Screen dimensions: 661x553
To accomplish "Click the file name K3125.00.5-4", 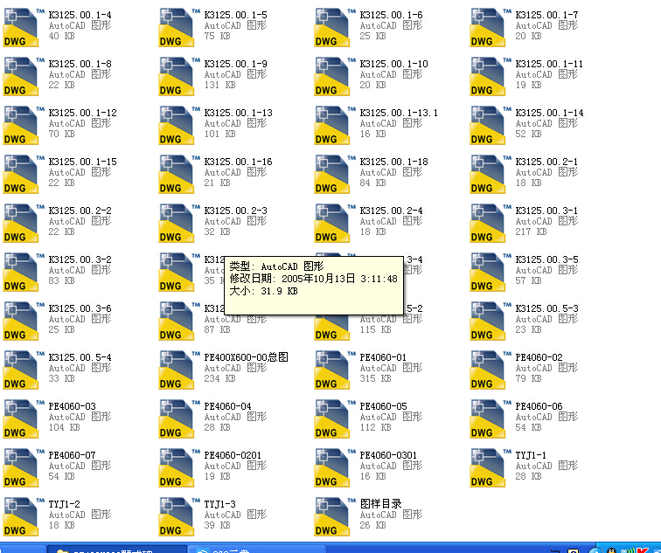I will [80, 357].
